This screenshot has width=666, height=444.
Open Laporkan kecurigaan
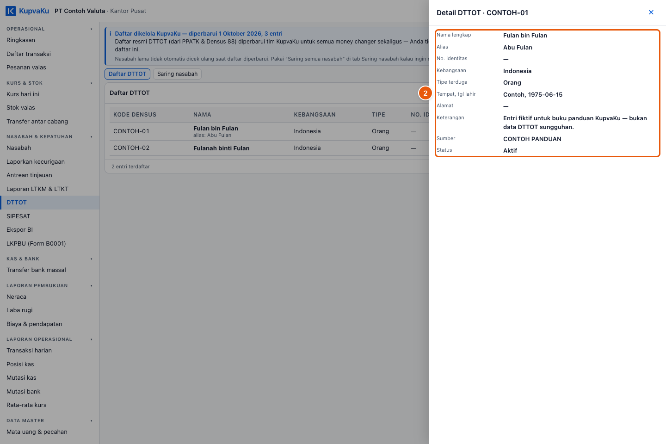[49, 162]
